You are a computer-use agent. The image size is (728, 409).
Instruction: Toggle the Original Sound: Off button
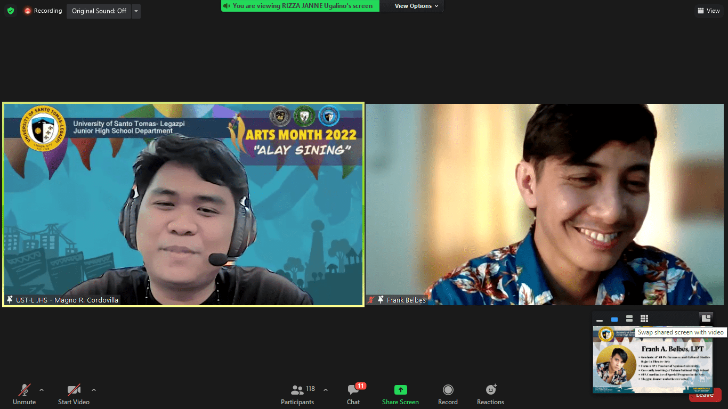coord(99,11)
